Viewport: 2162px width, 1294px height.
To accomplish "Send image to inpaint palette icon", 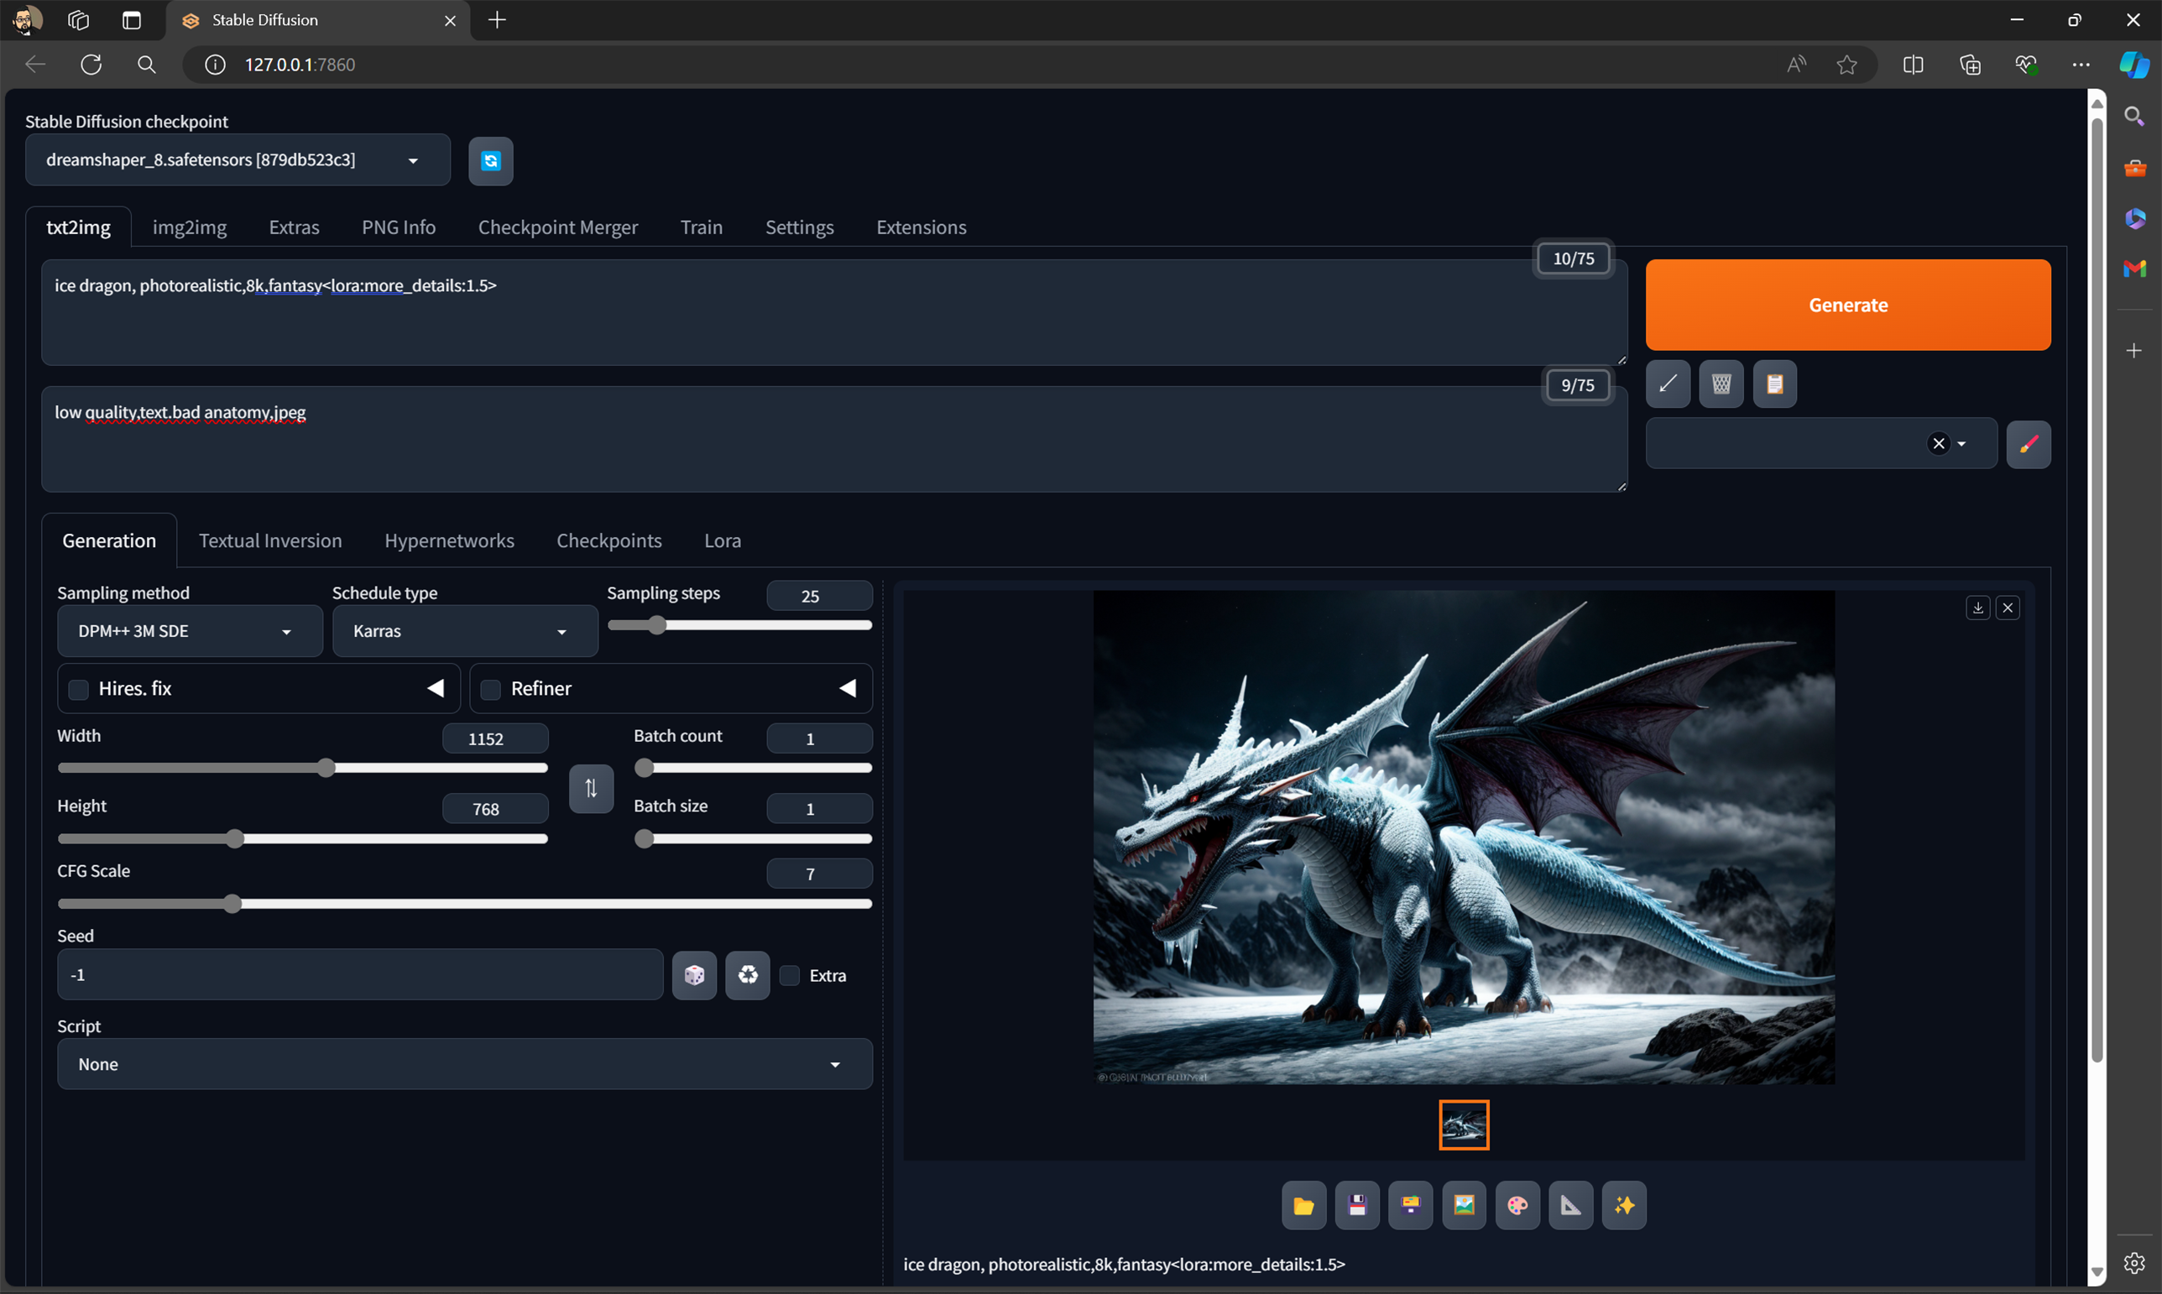I will pyautogui.click(x=1517, y=1205).
